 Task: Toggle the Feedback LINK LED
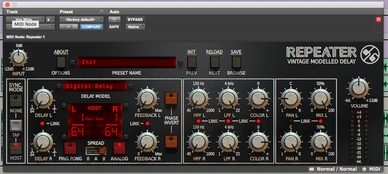pyautogui.click(x=148, y=123)
